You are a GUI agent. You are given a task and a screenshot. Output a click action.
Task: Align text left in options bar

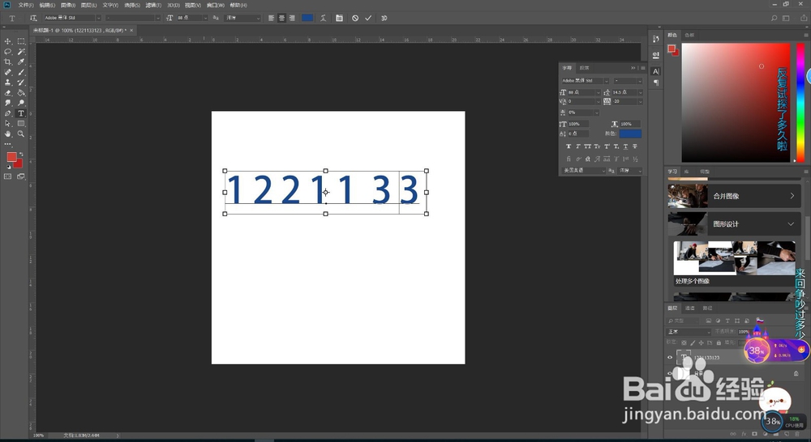tap(272, 18)
